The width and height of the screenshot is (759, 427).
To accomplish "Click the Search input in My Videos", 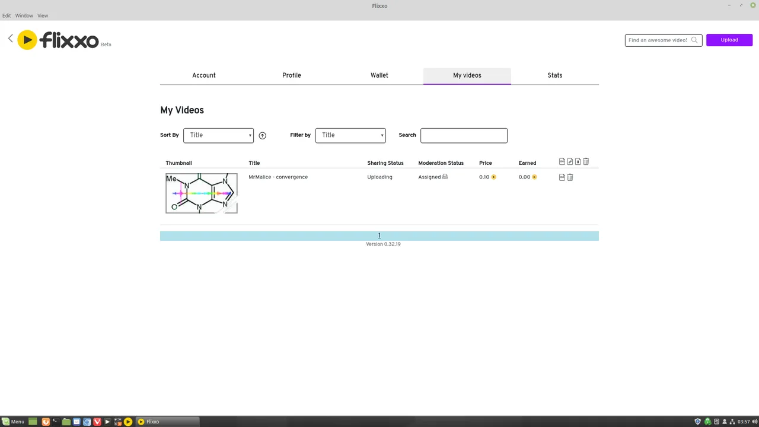I will tap(464, 135).
